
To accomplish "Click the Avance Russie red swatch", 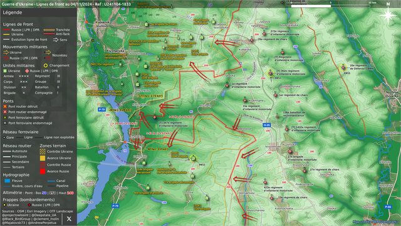I will [43, 171].
